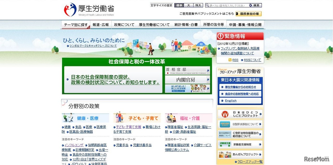The height and width of the screenshot is (165, 333).
Task: Open the 首相官邸 banner
Action: click(187, 70)
